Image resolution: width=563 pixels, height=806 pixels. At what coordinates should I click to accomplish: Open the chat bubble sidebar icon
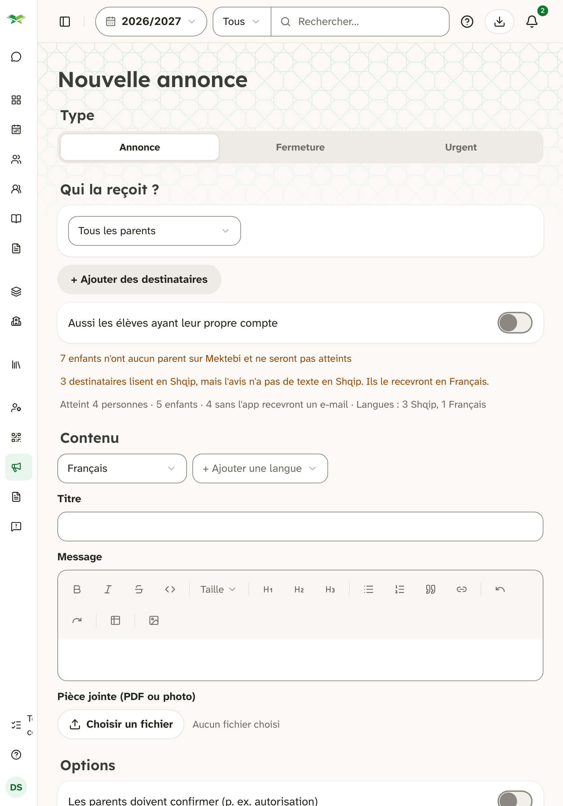16,57
